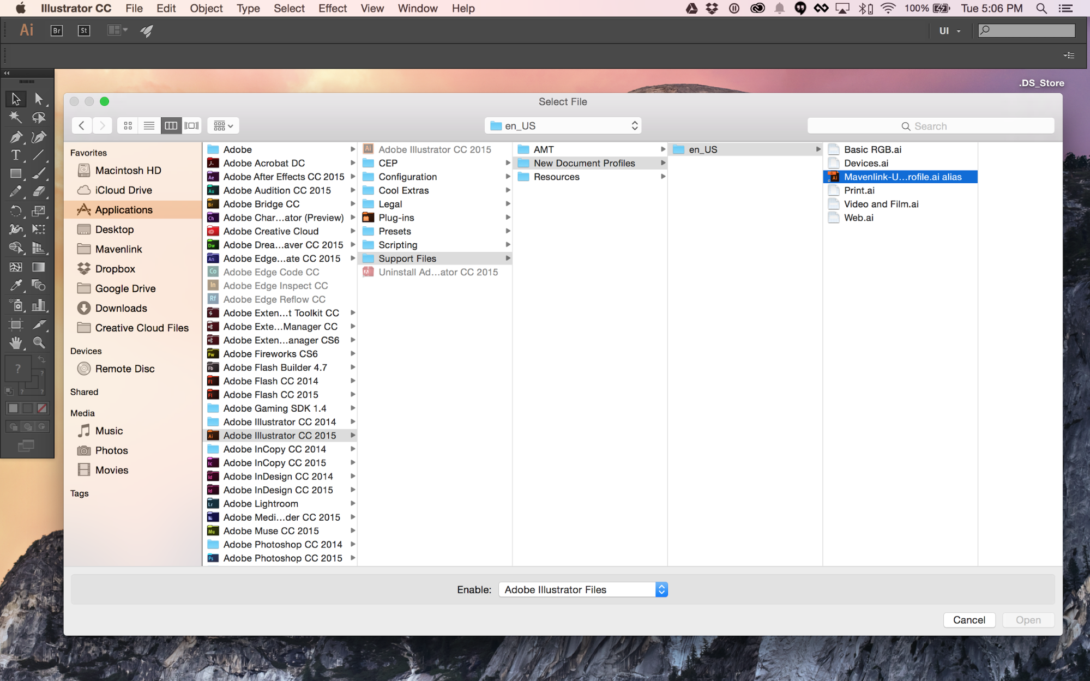Open the Object menu
Viewport: 1090px width, 681px height.
pos(206,8)
